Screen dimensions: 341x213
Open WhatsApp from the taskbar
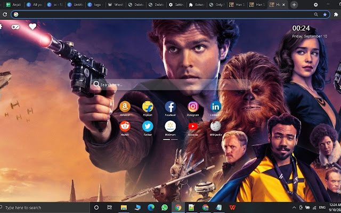tap(165, 208)
